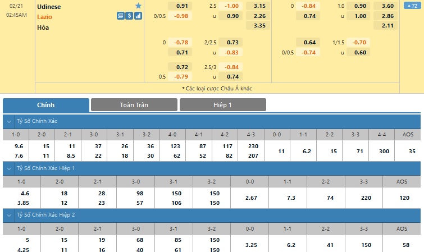Select the 'Chính' tab
This screenshot has width=424, height=252.
(x=45, y=105)
